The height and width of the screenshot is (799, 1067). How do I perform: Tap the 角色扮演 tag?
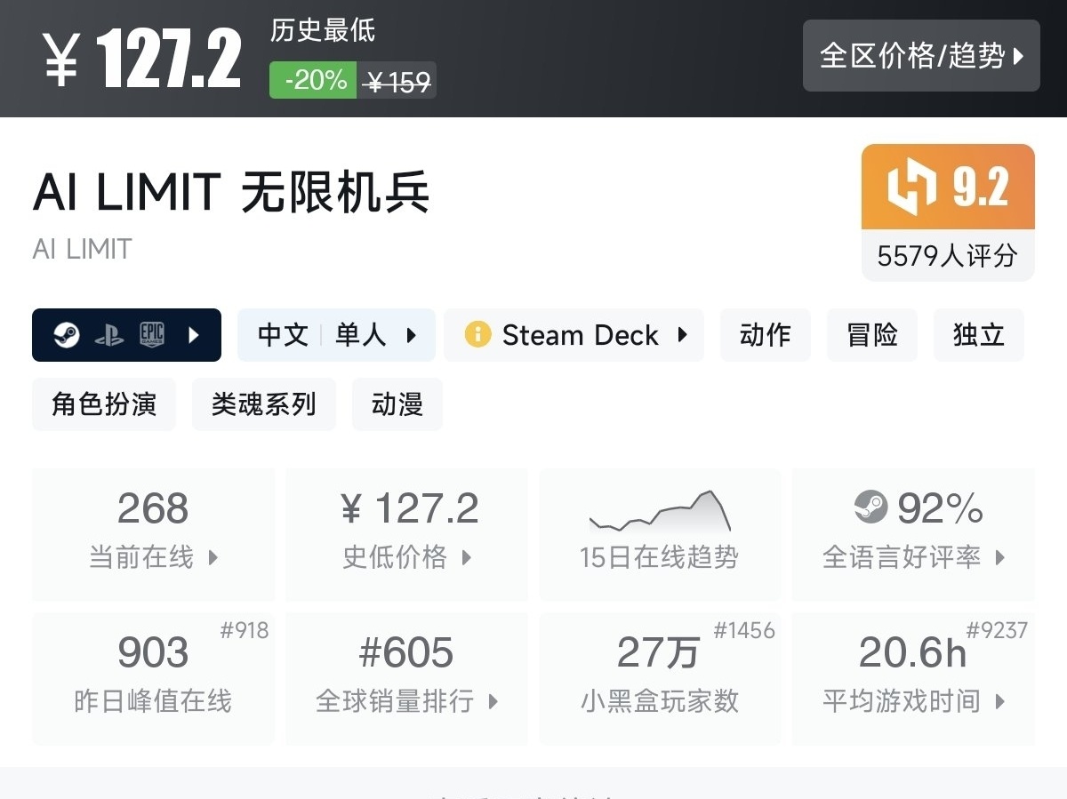pos(104,404)
